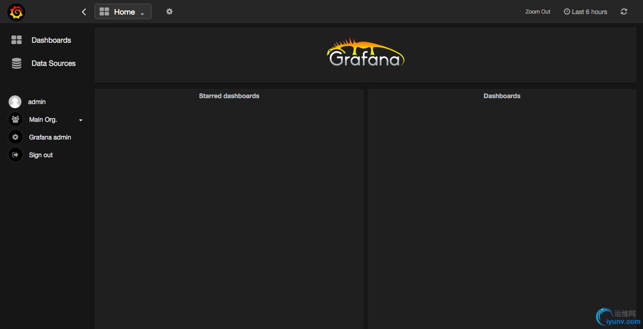The height and width of the screenshot is (329, 643).
Task: Click the Data Sources database icon
Action: 16,63
